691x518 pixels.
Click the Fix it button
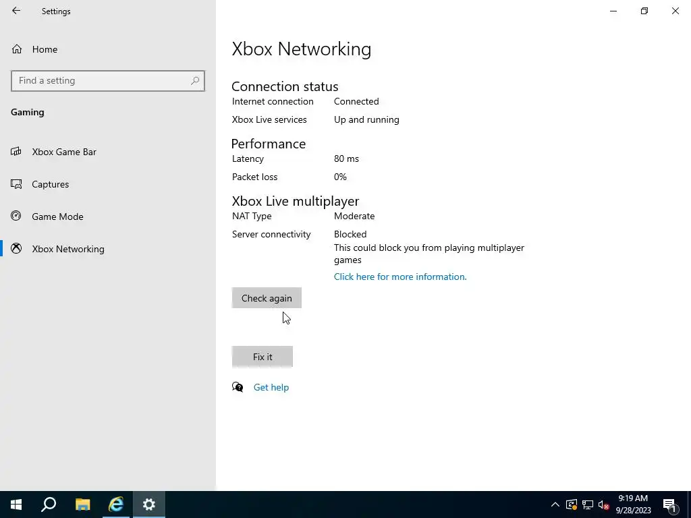(x=262, y=357)
